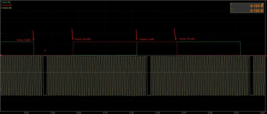Click the red 0 marker annotation
Screen dimensions: 267x114
[x=45, y=51]
